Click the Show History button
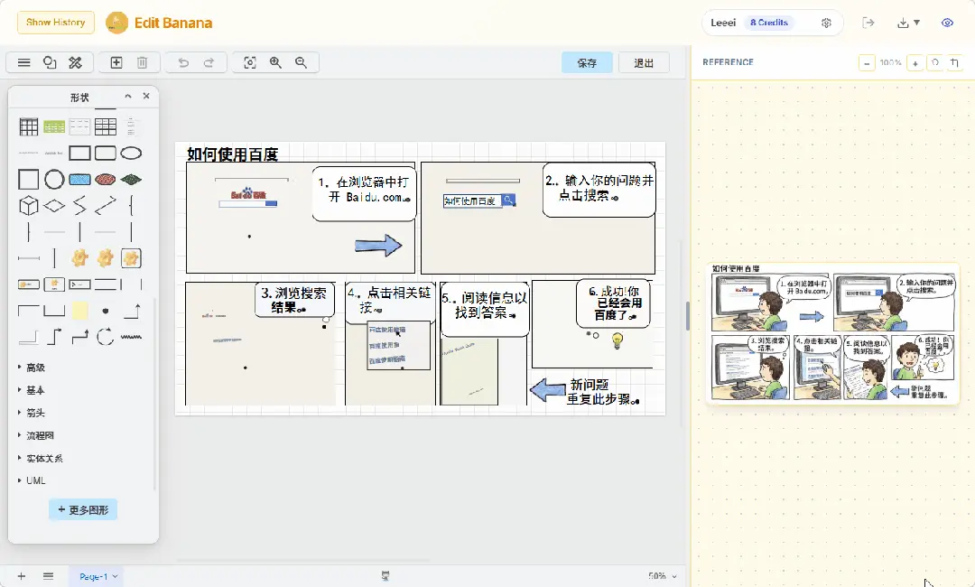The image size is (975, 587). 55,23
